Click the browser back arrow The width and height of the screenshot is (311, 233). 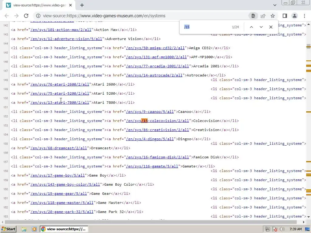(7, 16)
